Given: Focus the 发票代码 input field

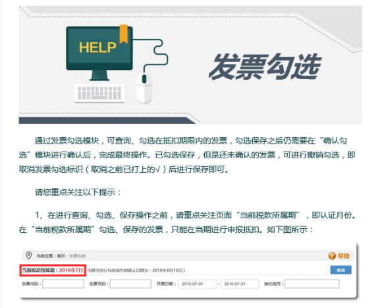Looking at the screenshot, I should pos(63,284).
